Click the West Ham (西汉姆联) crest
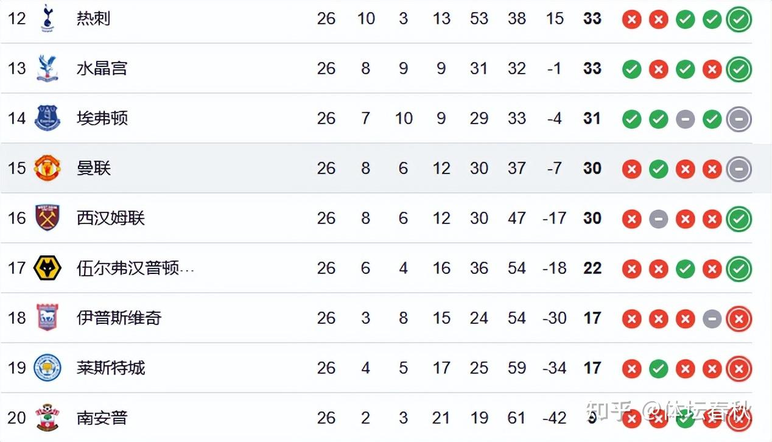The image size is (772, 442). point(47,218)
